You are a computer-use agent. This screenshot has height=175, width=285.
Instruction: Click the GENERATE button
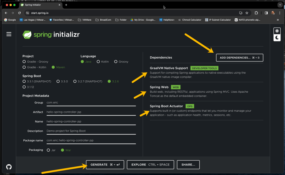pos(105,165)
